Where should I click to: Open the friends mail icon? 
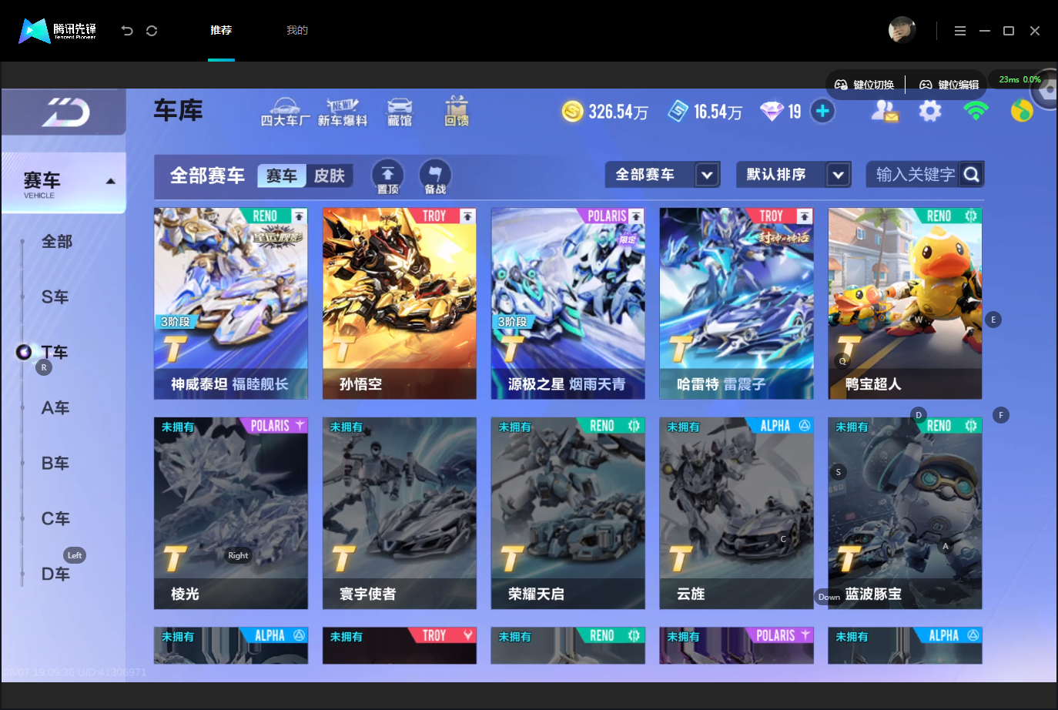885,111
